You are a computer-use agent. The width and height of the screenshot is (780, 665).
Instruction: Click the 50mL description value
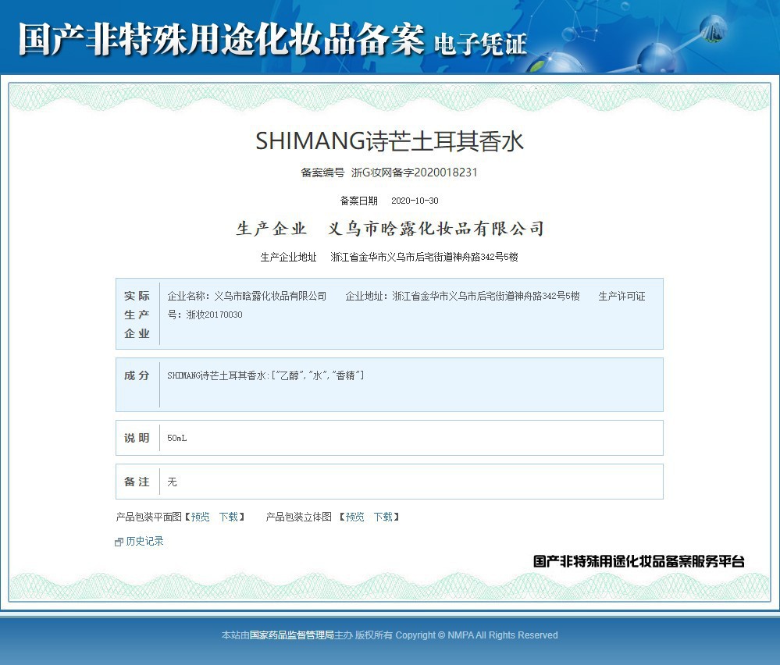click(x=177, y=438)
